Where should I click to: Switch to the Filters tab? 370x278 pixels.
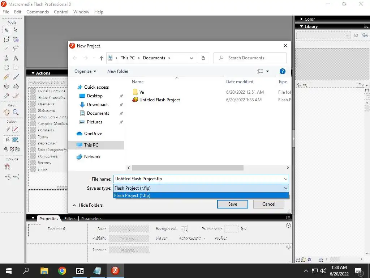coord(70,219)
